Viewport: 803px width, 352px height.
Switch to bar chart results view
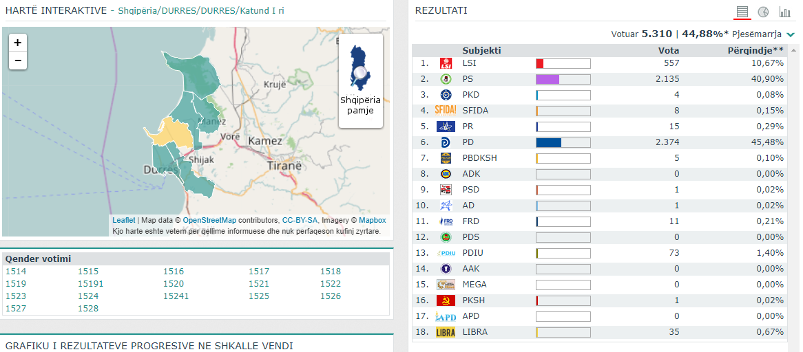(784, 12)
